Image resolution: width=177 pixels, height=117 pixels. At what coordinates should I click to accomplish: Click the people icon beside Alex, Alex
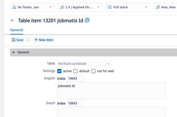[x=158, y=7]
